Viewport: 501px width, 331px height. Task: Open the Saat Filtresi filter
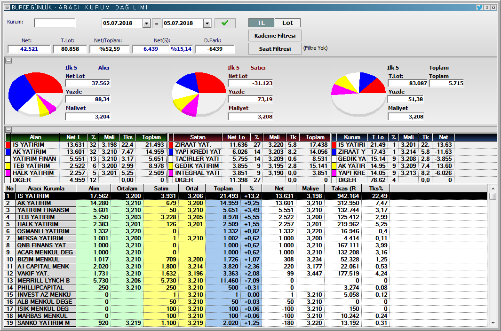275,49
